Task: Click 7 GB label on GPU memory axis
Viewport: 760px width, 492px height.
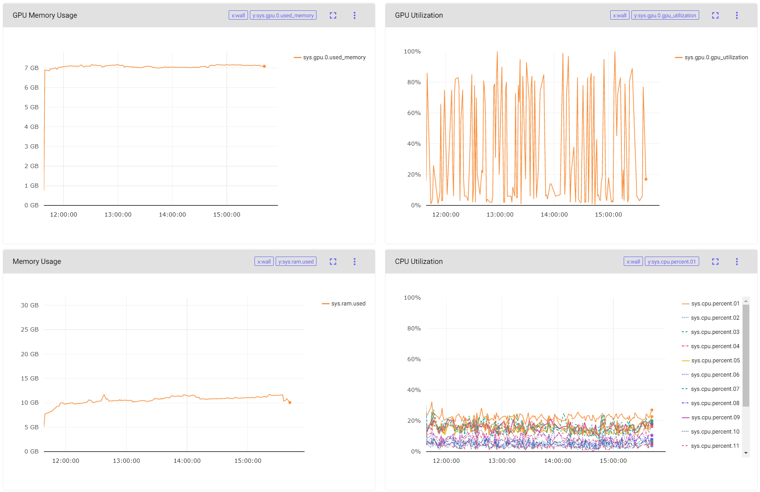Action: click(32, 68)
